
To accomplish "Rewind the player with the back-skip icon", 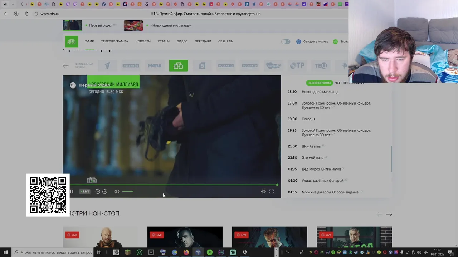I will click(x=98, y=192).
